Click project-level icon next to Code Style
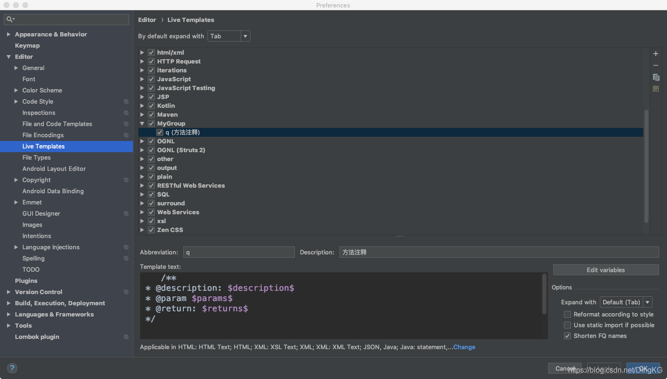This screenshot has width=667, height=379. (126, 102)
